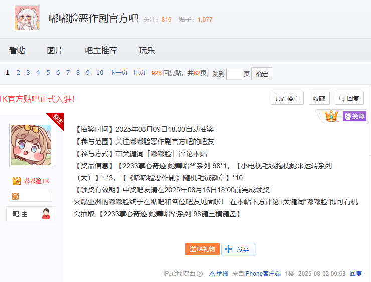
Task: Click the IP属地 help question mark icon
Action: pyautogui.click(x=200, y=274)
